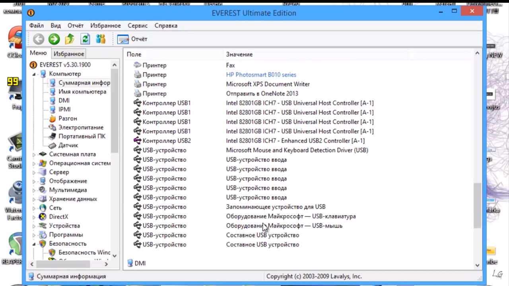Click the Отчёт toolbar button

(133, 39)
